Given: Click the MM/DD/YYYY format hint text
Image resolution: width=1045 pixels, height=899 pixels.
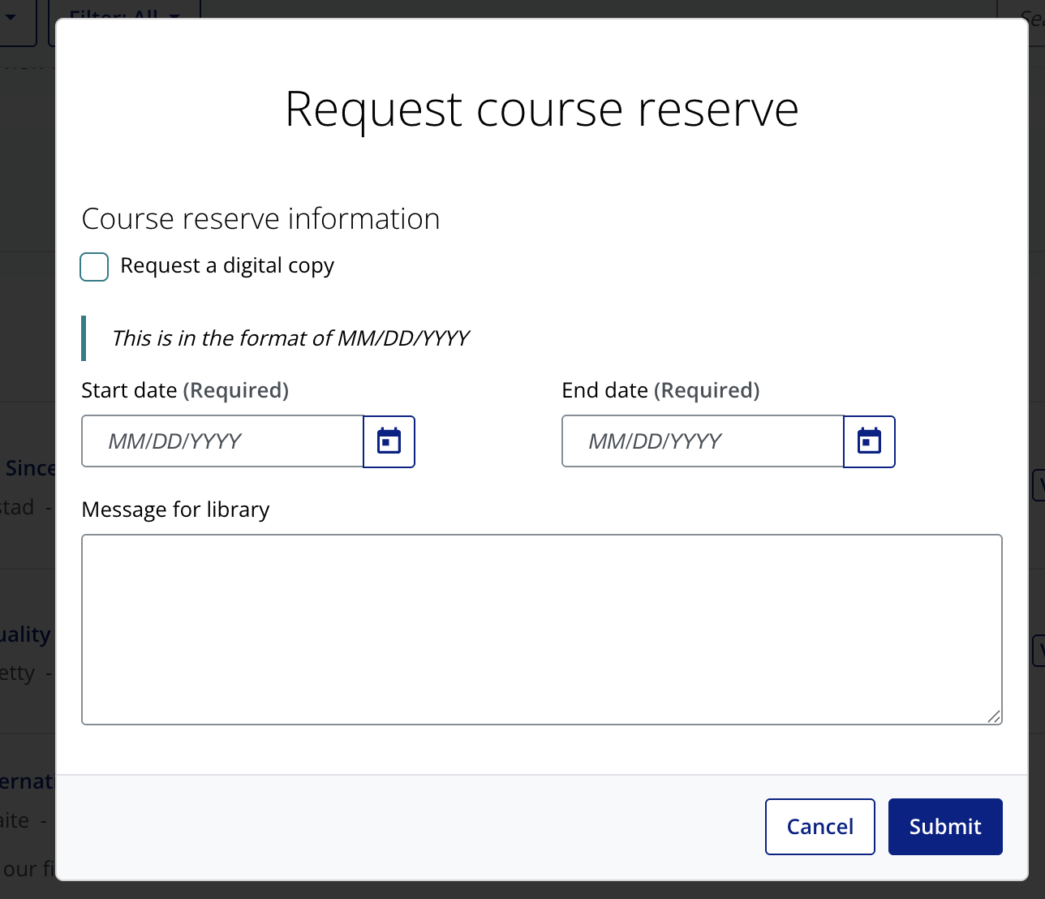Looking at the screenshot, I should pos(290,338).
